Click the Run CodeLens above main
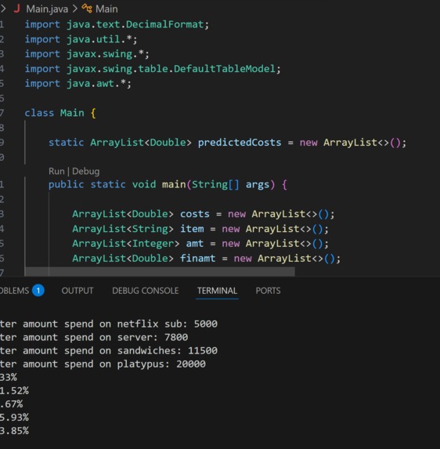440x449 pixels. pos(56,172)
